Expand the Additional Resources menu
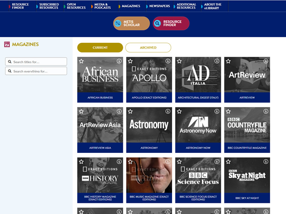The image size is (286, 214). (x=185, y=6)
